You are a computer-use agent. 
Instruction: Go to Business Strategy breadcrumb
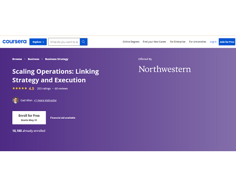tap(57, 59)
